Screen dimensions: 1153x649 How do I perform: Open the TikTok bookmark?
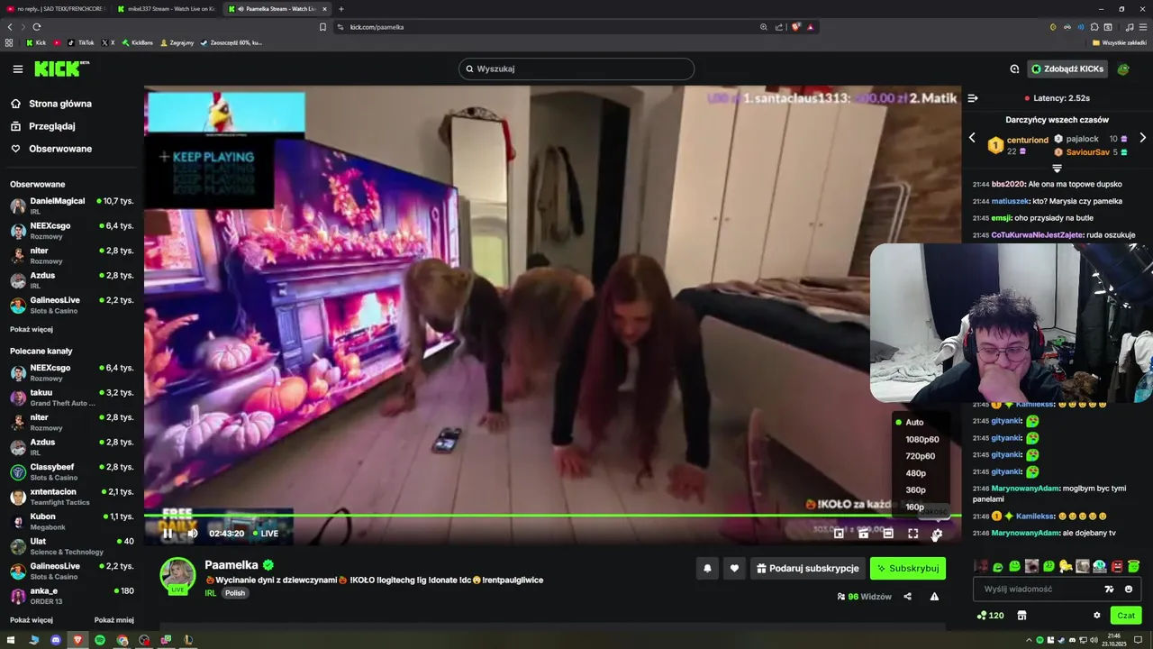pos(81,42)
